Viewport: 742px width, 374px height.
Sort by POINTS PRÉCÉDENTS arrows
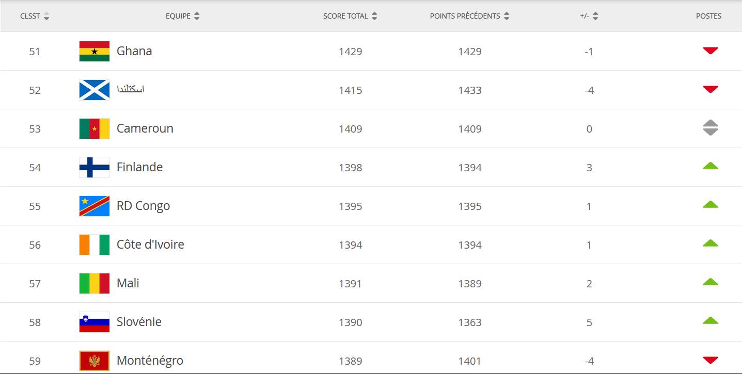tap(507, 16)
